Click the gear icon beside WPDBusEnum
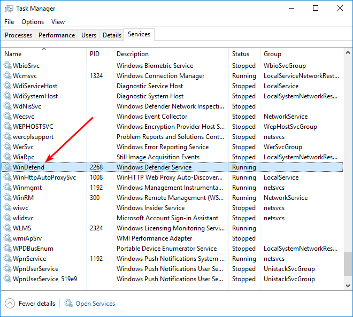Image resolution: width=353 pixels, height=317 pixels. point(7,249)
